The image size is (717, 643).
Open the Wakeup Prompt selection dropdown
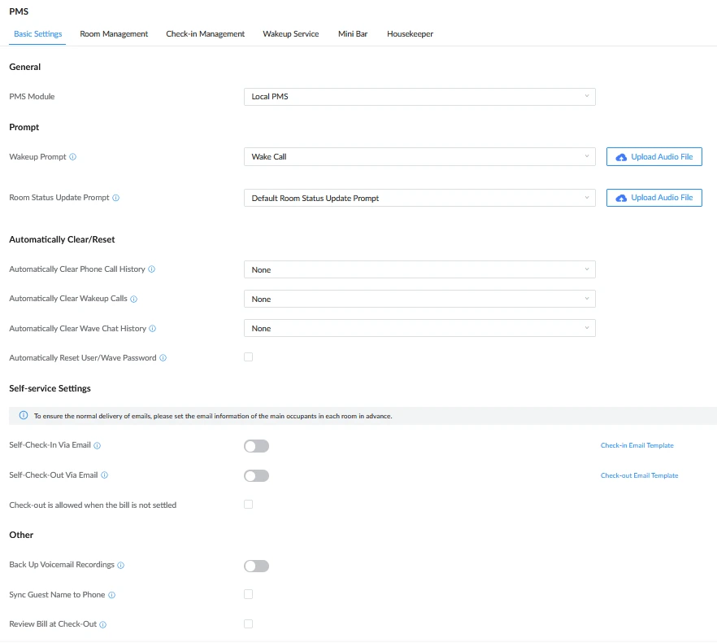tap(419, 156)
